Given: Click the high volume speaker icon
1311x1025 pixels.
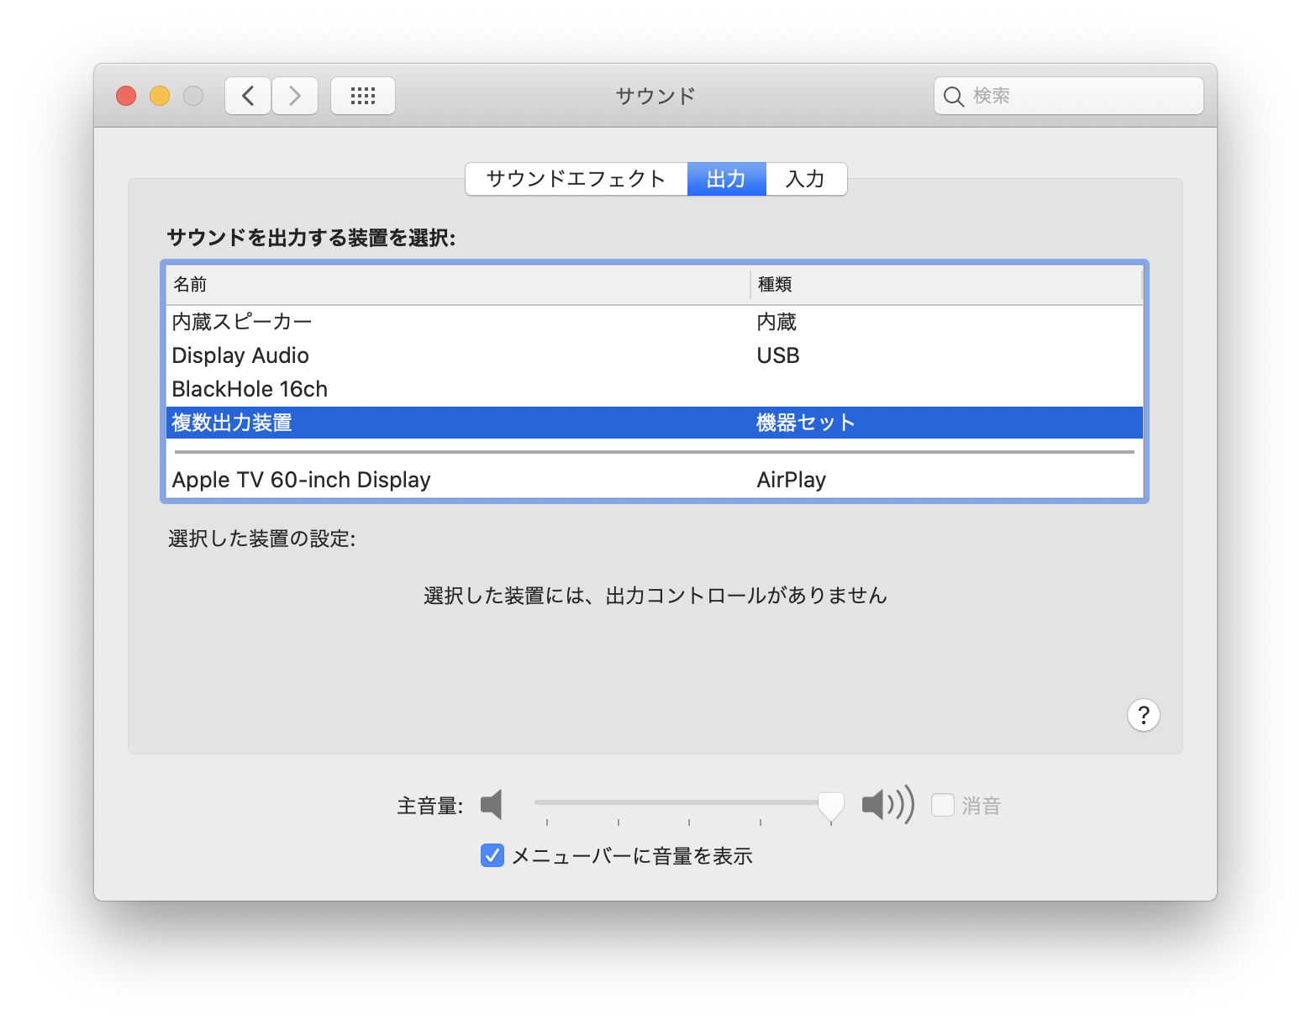Looking at the screenshot, I should coord(887,805).
